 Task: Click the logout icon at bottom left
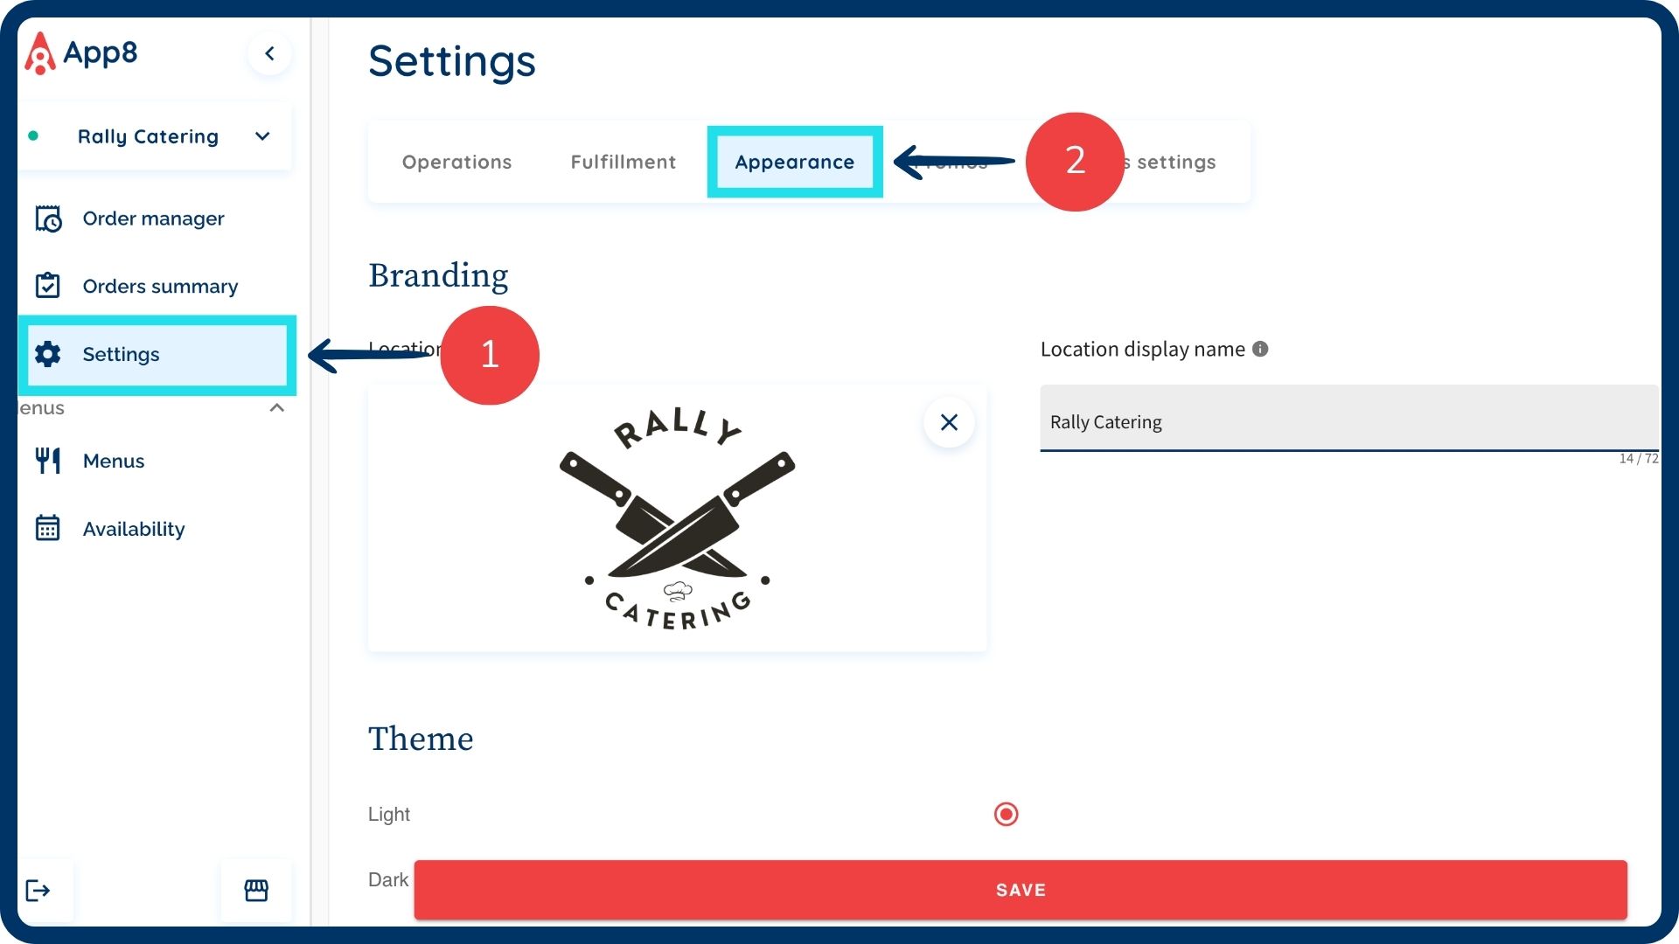(x=38, y=891)
